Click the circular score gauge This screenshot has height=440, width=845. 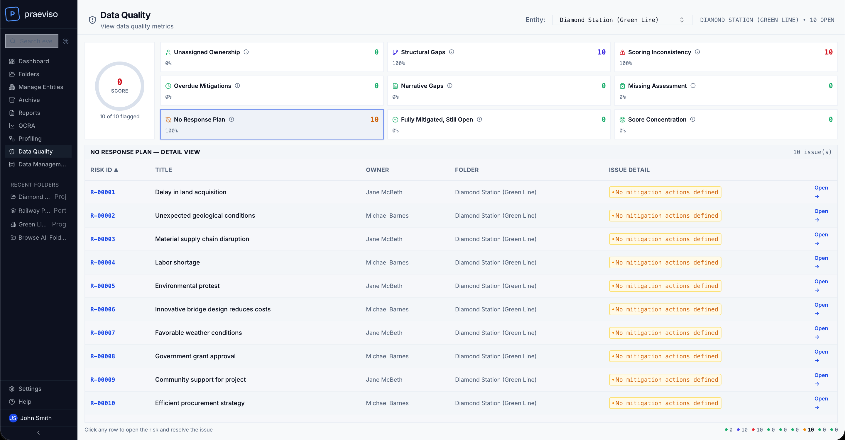click(120, 86)
